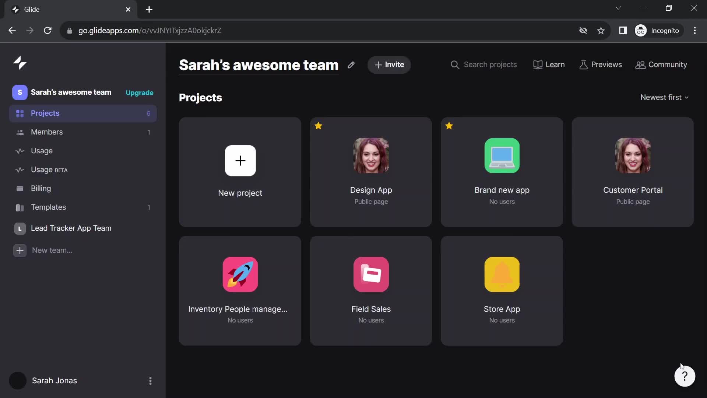Click the help question mark button
Screen dimensions: 707x398
point(685,376)
